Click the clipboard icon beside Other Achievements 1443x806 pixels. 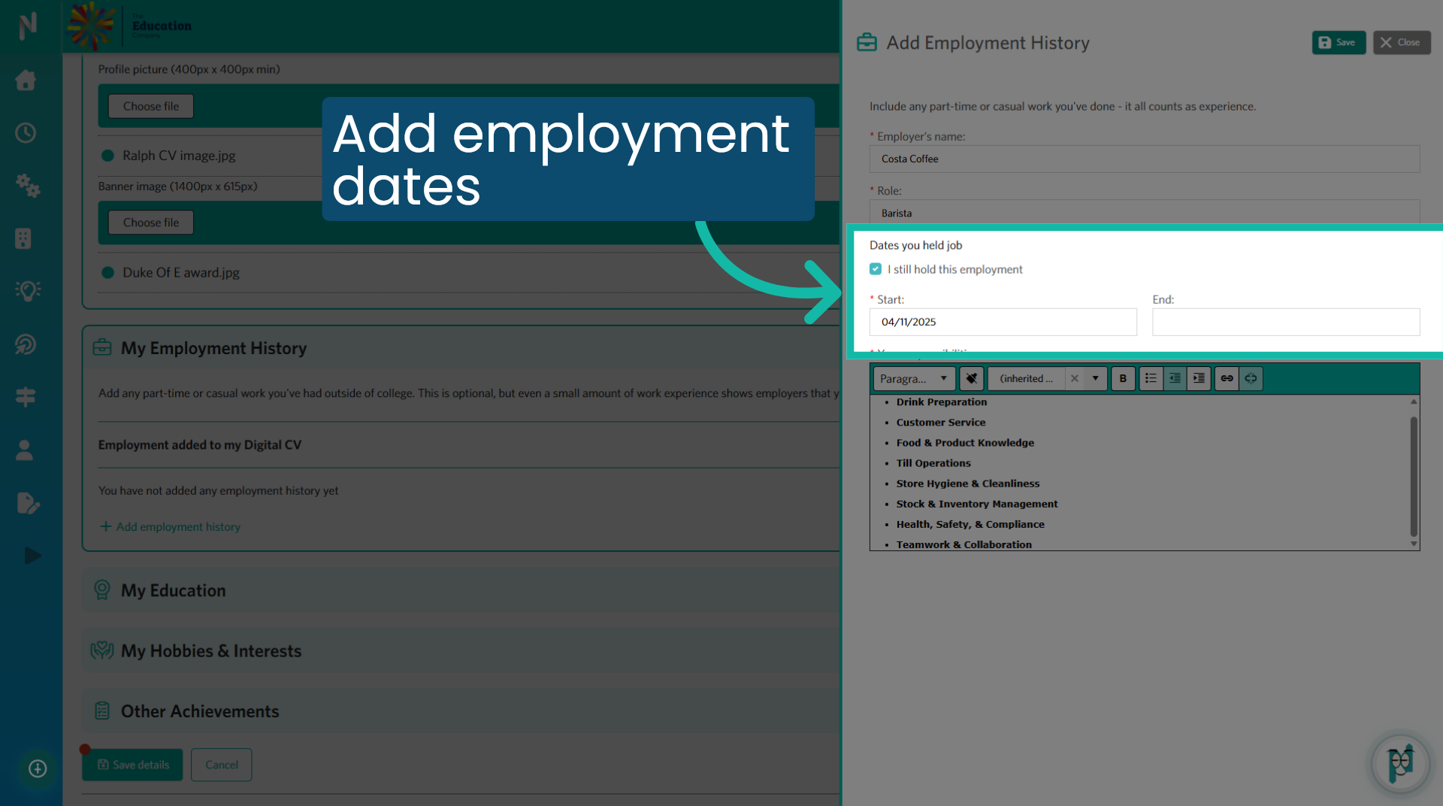click(102, 711)
